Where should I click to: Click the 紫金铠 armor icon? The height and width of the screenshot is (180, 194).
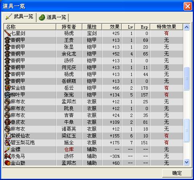coord(8,88)
